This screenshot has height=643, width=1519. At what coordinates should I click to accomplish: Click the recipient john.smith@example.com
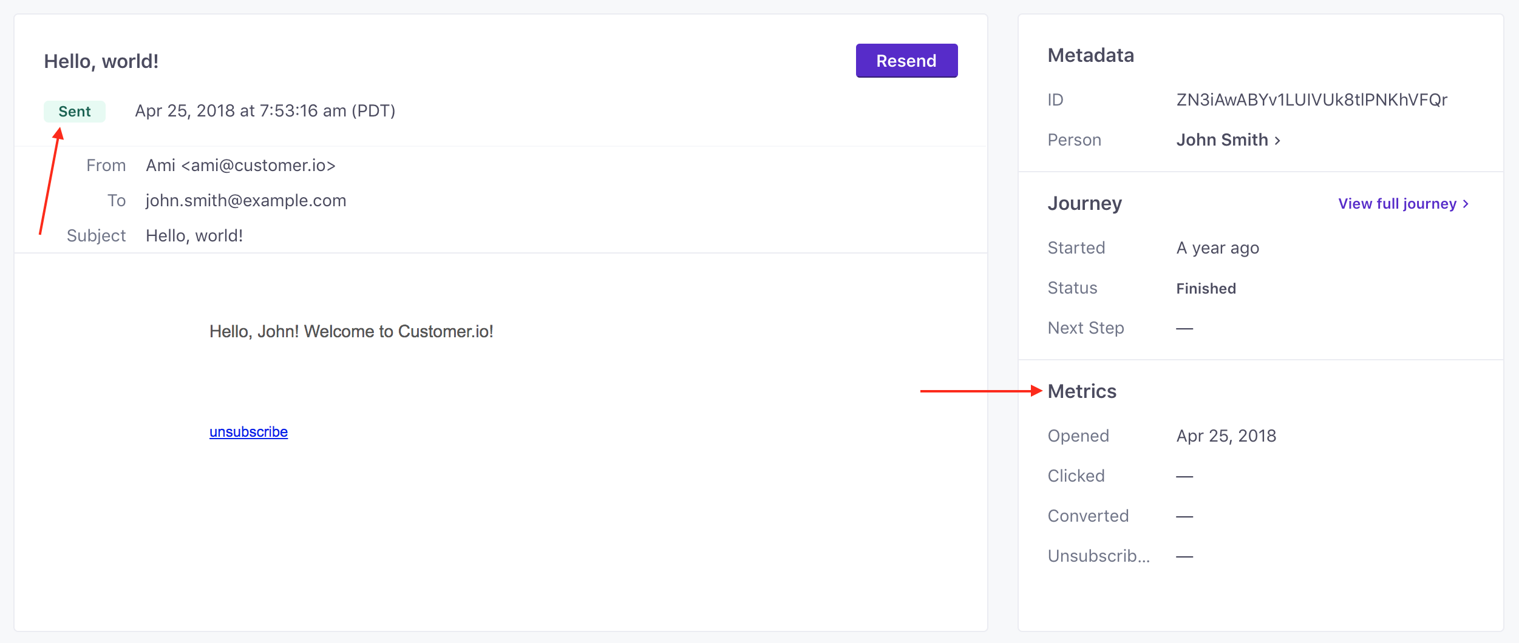click(x=246, y=201)
